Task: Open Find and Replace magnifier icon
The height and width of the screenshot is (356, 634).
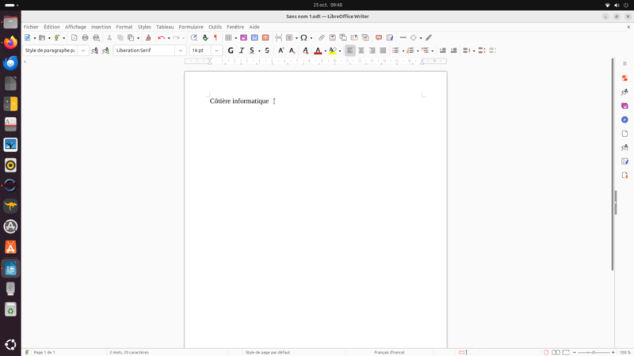Action: [x=194, y=37]
